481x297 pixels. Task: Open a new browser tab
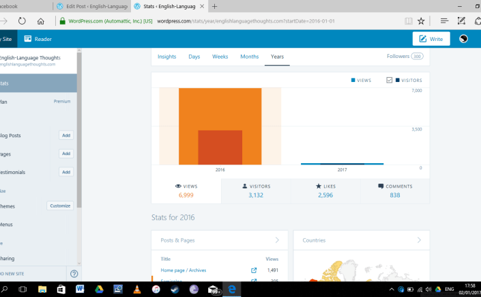(216, 6)
